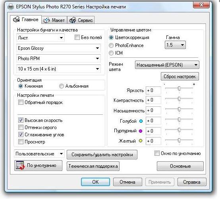Click the Макет tab layout icon
220x200 pixels.
[x=46, y=20]
